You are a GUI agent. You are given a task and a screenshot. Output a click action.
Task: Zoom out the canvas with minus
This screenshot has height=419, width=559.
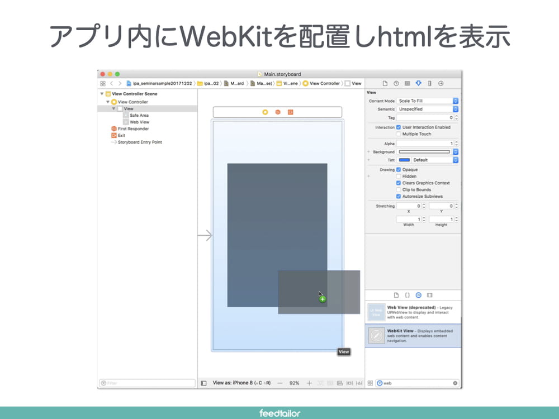(280, 383)
